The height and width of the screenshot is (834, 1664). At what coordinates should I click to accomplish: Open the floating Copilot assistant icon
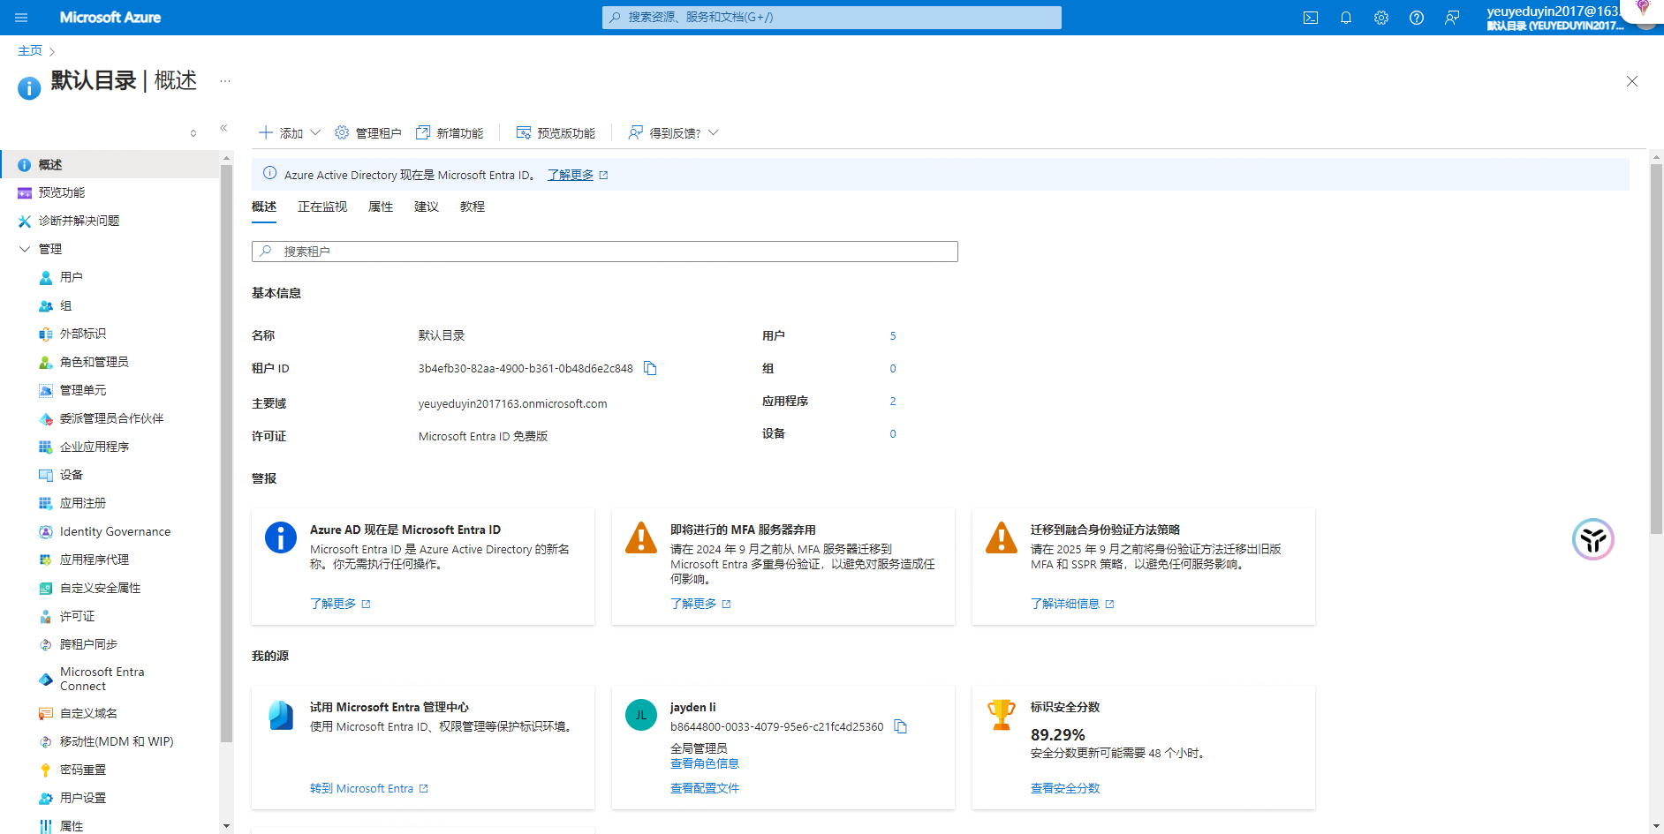pos(1593,539)
